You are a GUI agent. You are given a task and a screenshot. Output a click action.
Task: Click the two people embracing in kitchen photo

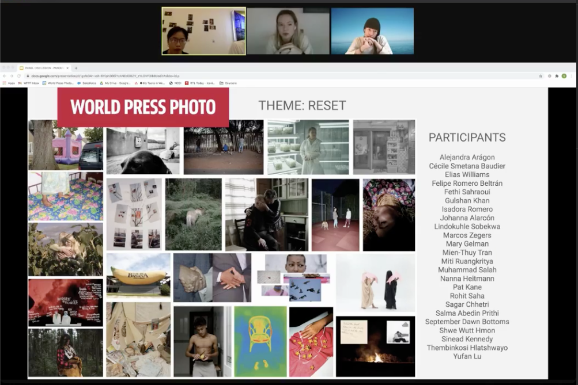(266, 215)
